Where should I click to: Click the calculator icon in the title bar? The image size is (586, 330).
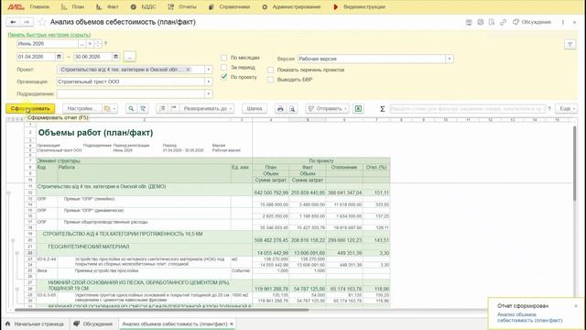point(469,22)
